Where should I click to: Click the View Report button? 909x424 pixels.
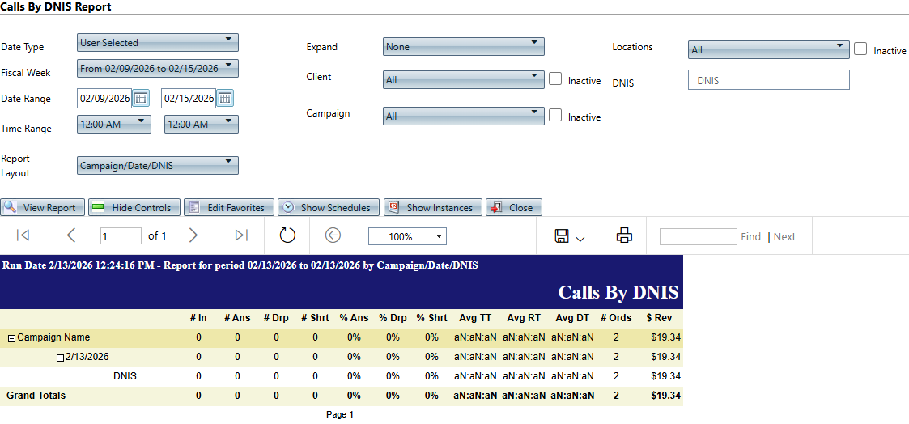pyautogui.click(x=42, y=208)
